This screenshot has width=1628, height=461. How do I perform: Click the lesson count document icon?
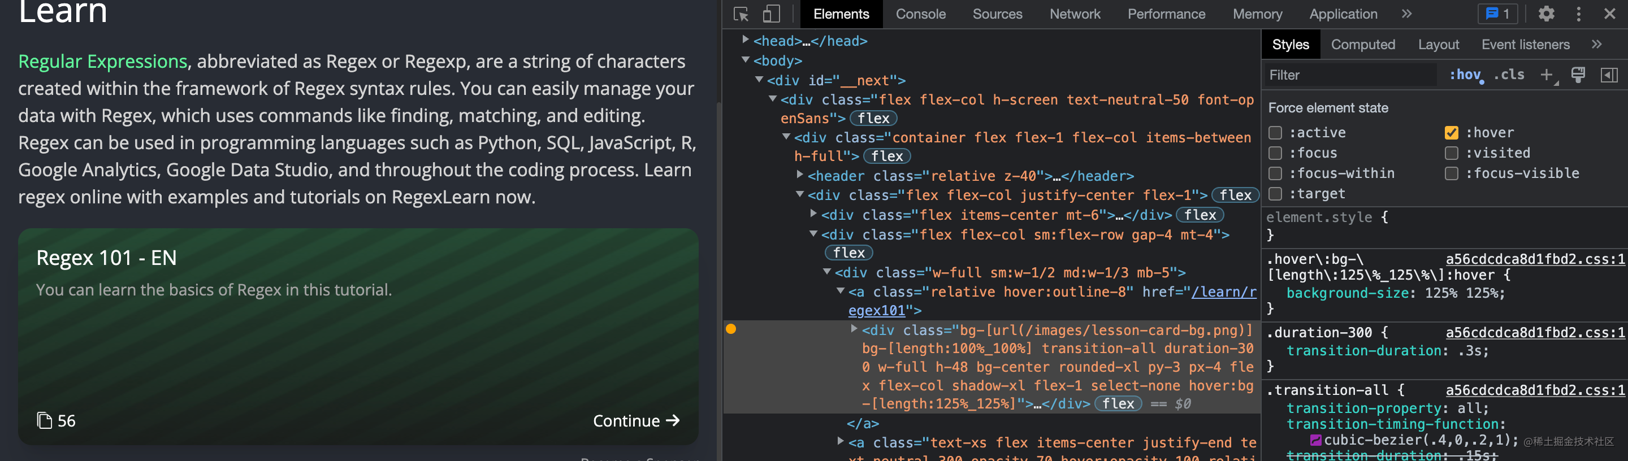44,420
